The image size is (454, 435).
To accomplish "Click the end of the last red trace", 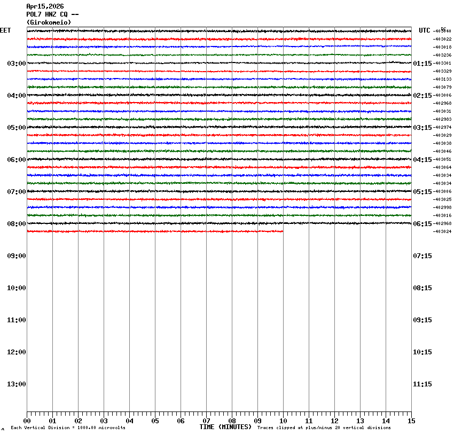I will (282, 231).
